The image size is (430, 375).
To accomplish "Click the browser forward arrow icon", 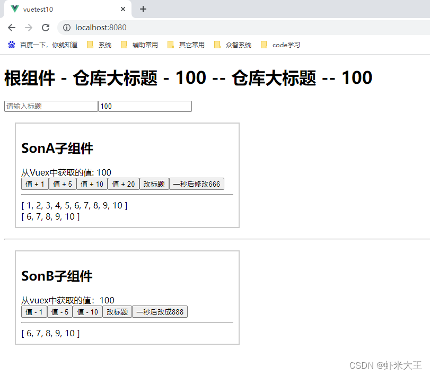I will coord(28,28).
